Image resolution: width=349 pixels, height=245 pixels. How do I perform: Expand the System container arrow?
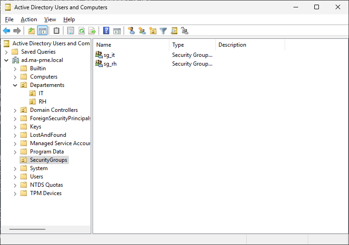[15, 169]
